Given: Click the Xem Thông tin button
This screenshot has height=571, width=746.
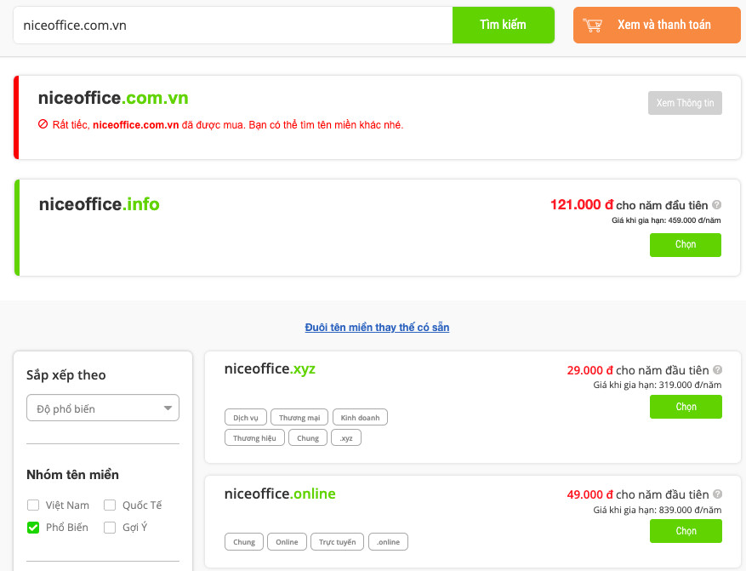Looking at the screenshot, I should coord(685,103).
